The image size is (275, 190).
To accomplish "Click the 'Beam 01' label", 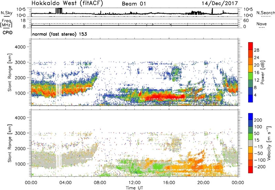I will pos(134,4).
